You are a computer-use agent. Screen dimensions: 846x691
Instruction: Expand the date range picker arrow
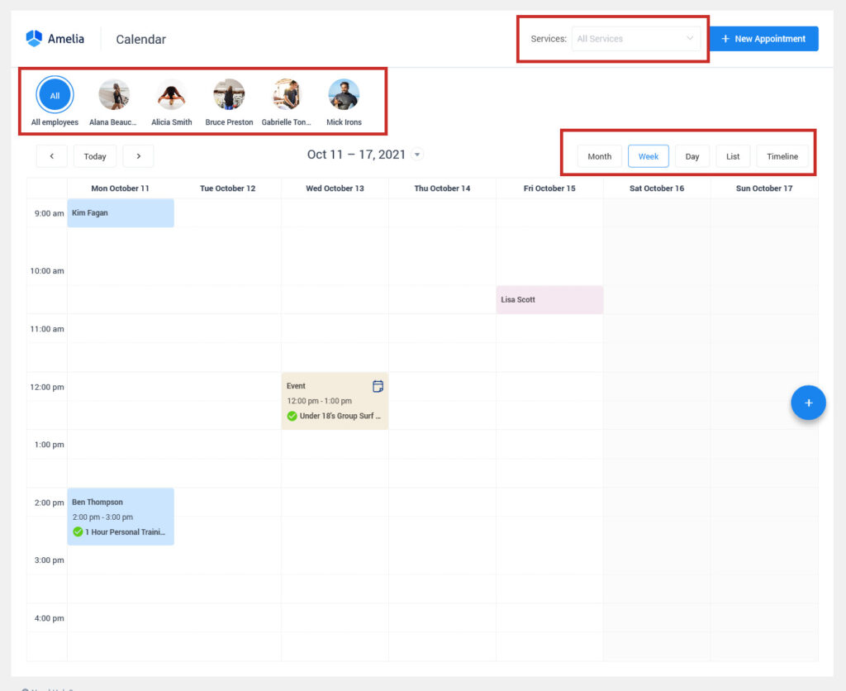click(417, 155)
